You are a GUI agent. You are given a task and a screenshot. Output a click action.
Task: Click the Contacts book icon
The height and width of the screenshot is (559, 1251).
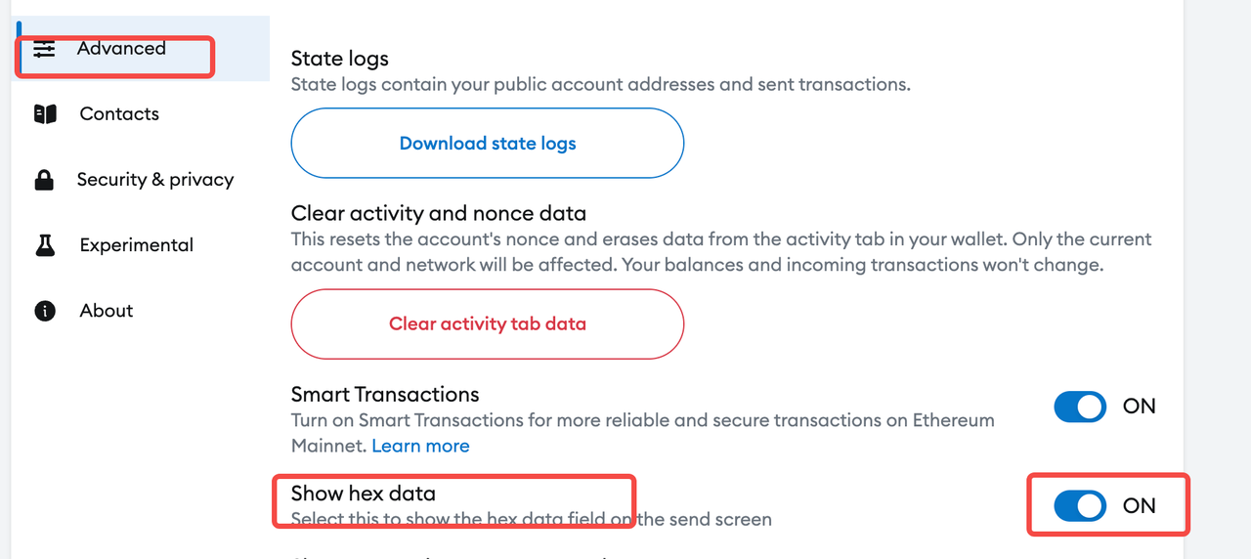(x=45, y=114)
